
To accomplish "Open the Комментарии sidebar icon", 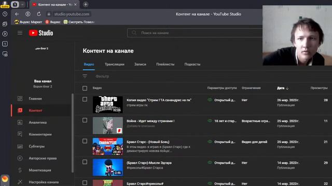I will coord(20,134).
